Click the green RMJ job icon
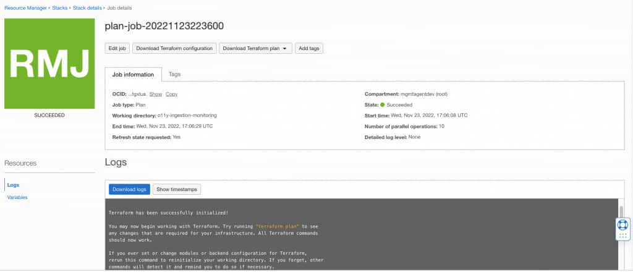 (x=49, y=63)
